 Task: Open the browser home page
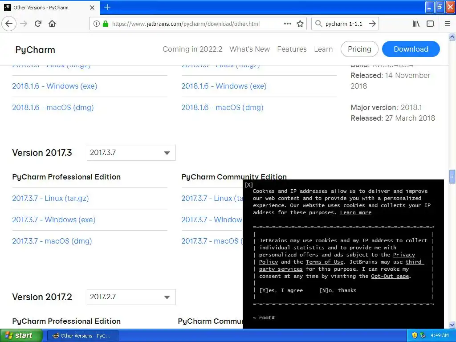click(x=52, y=24)
